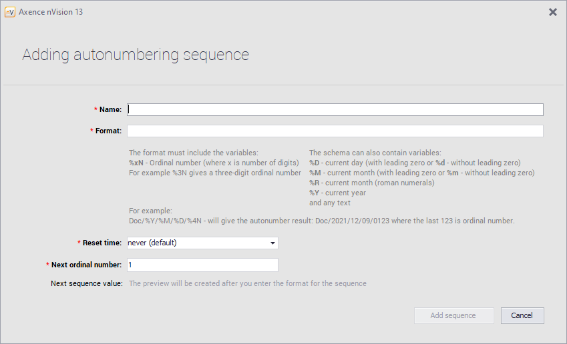Click the Next sequence value label
The height and width of the screenshot is (344, 567).
[86, 283]
